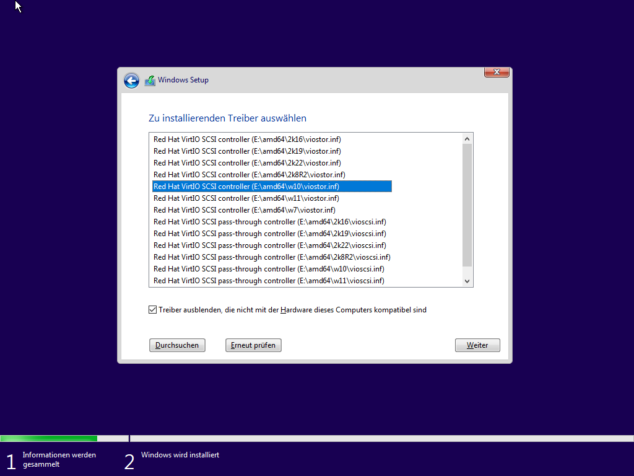Click the Durchsuchen button

pyautogui.click(x=177, y=345)
